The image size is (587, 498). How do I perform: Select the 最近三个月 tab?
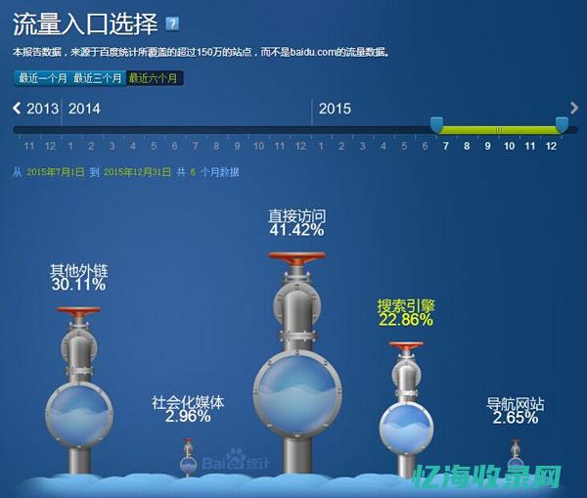[x=98, y=78]
